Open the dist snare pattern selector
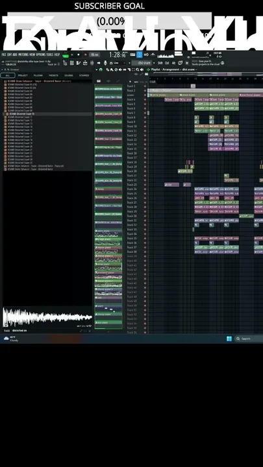 tap(142, 63)
